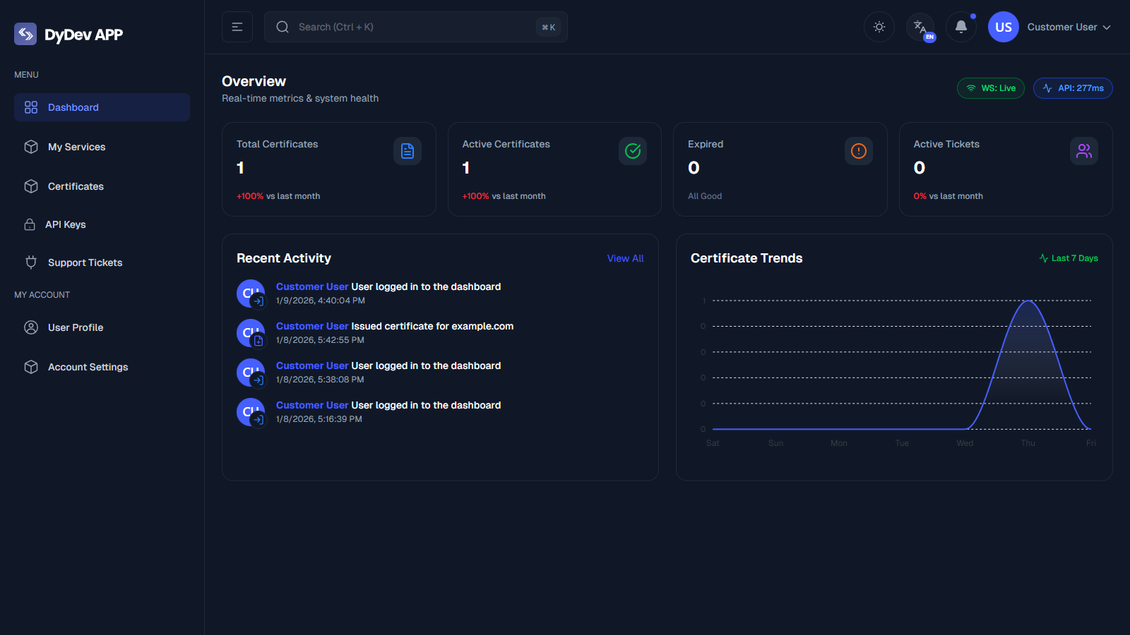1130x635 pixels.
Task: Open Account Settings in the sidebar
Action: click(x=88, y=367)
